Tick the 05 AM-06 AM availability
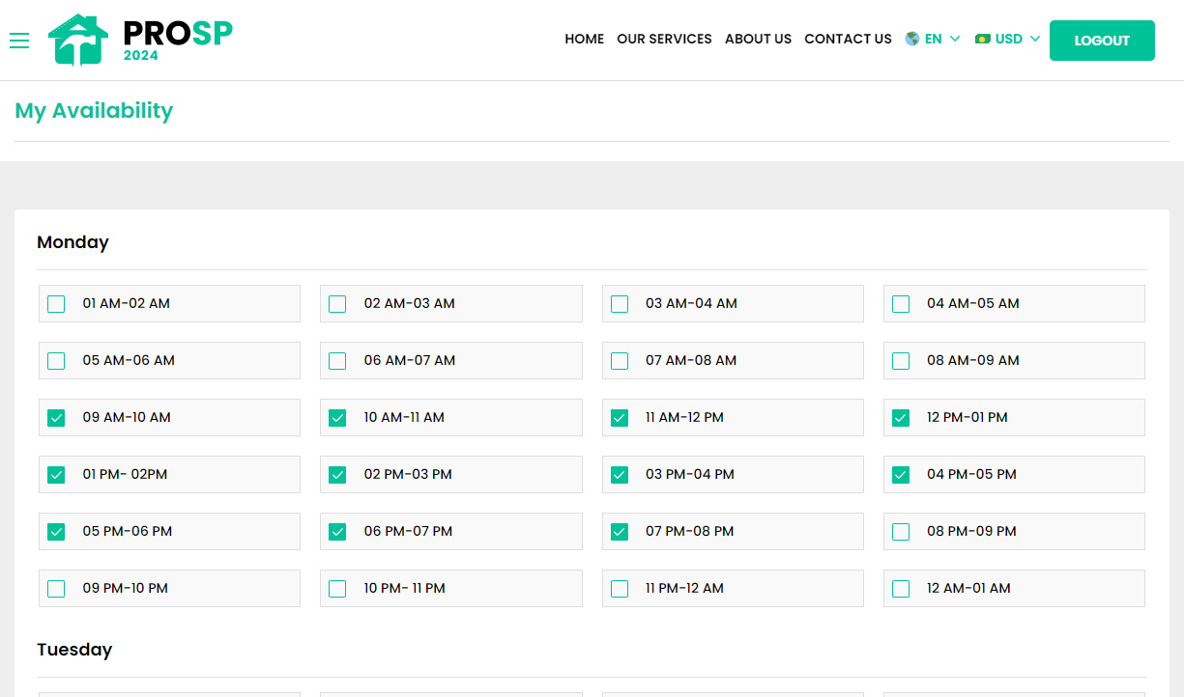This screenshot has width=1184, height=697. 56,361
